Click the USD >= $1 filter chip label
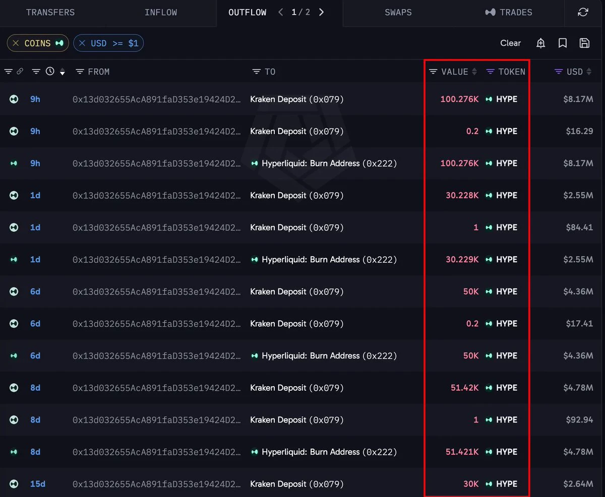Image resolution: width=605 pixels, height=497 pixels. tap(114, 43)
